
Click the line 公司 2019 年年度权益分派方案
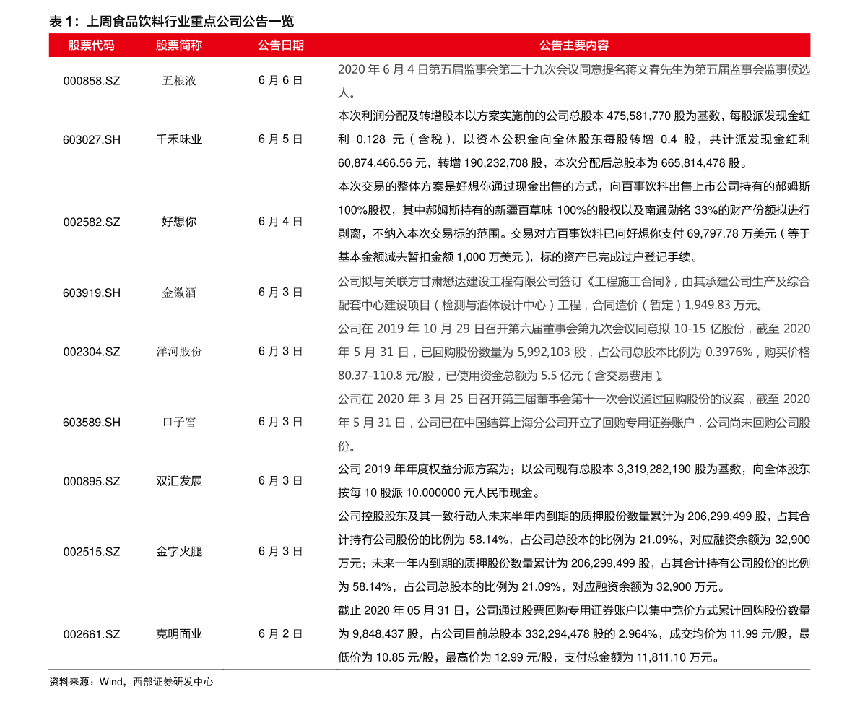tap(574, 469)
